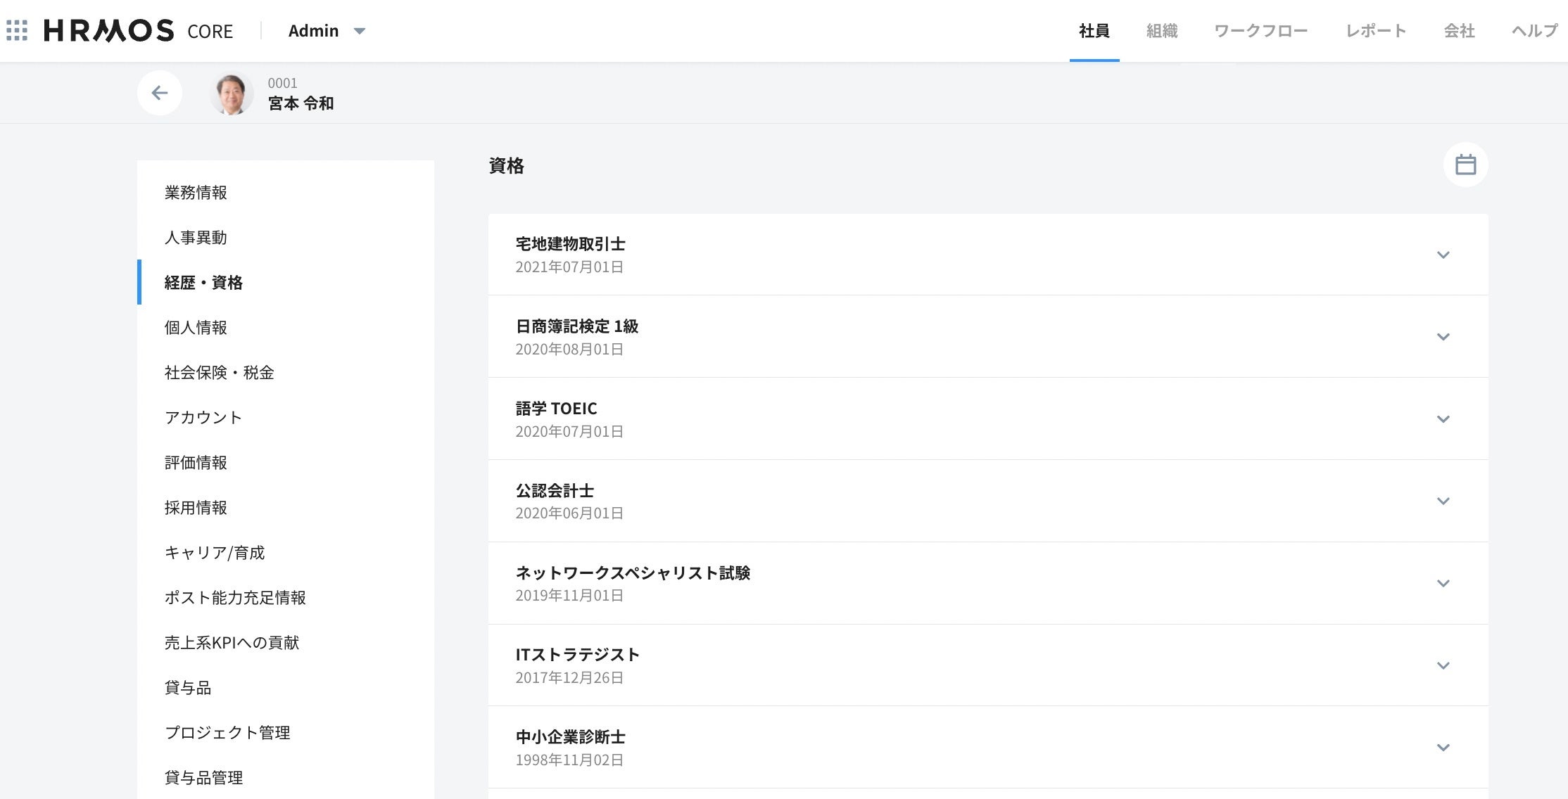
Task: Expand the 中小企業診断士 entry
Action: click(x=1443, y=748)
